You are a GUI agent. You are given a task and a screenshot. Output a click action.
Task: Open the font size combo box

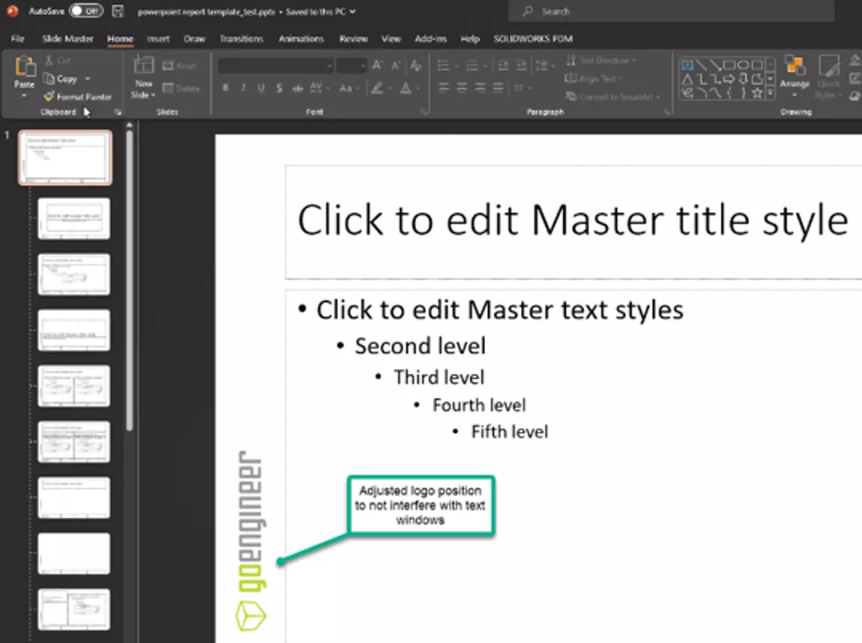click(x=352, y=66)
